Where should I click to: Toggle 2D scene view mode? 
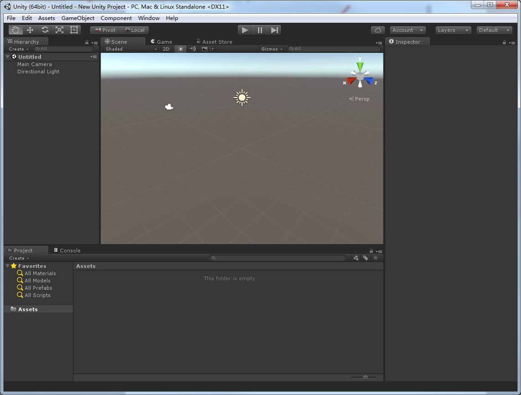point(166,49)
